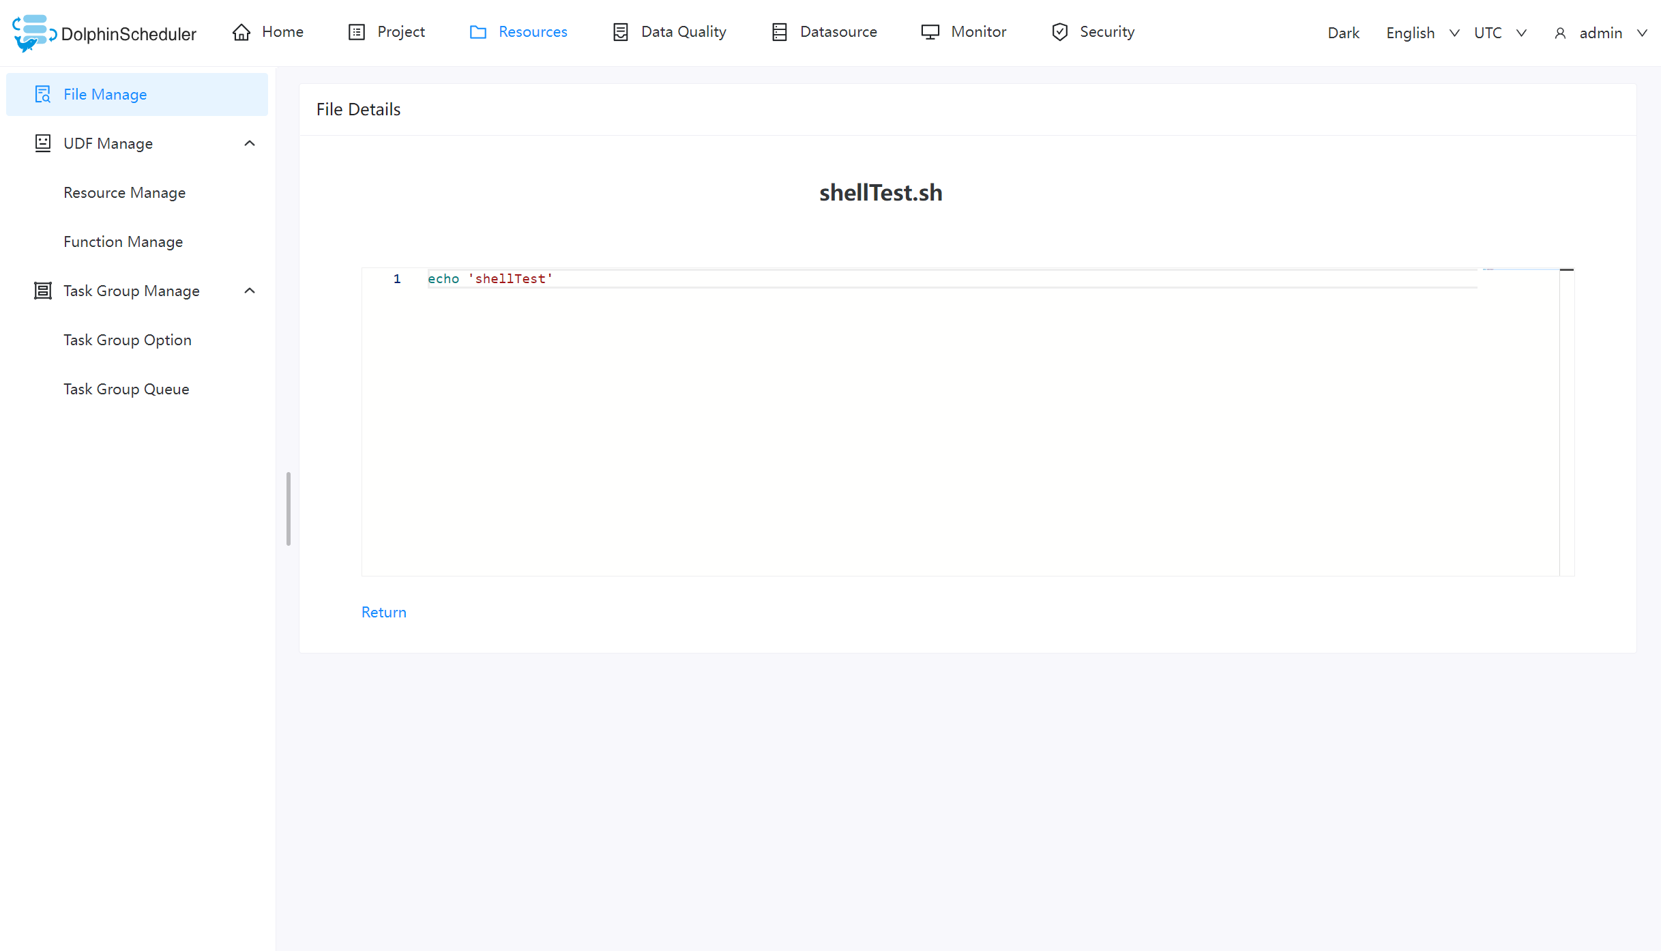Open Task Group Queue page

pyautogui.click(x=126, y=388)
